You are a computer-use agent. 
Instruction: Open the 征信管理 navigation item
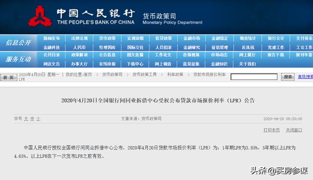(220, 47)
